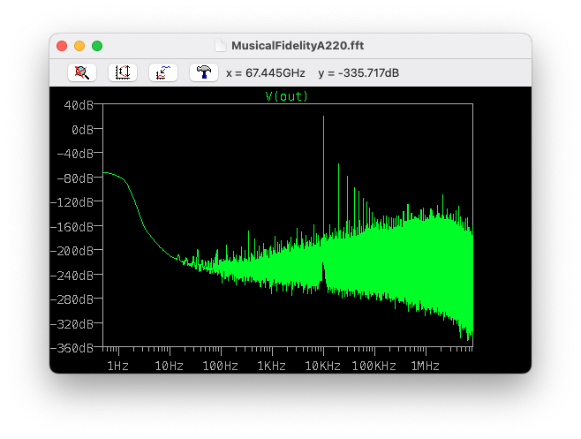The width and height of the screenshot is (581, 439).
Task: Click the y = -335.717dB cursor readout
Action: 358,73
